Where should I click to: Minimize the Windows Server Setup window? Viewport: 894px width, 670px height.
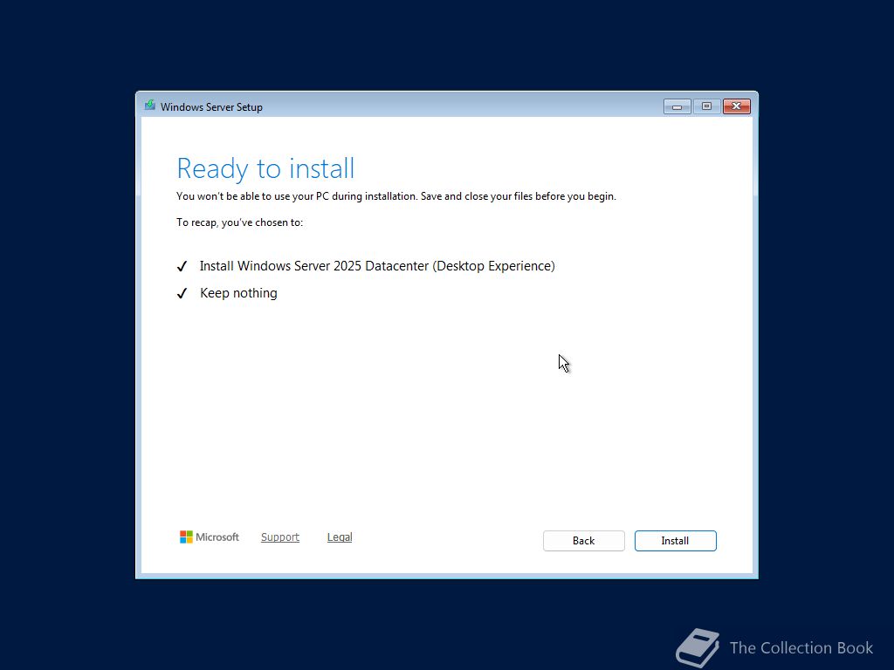[x=677, y=106]
